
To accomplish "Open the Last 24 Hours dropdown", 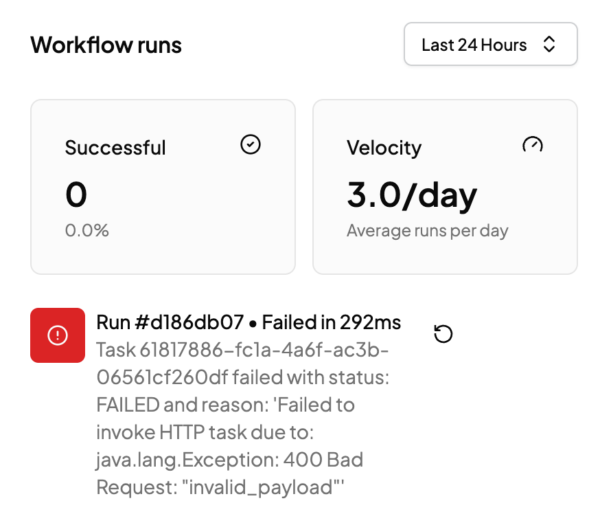I will coord(490,45).
